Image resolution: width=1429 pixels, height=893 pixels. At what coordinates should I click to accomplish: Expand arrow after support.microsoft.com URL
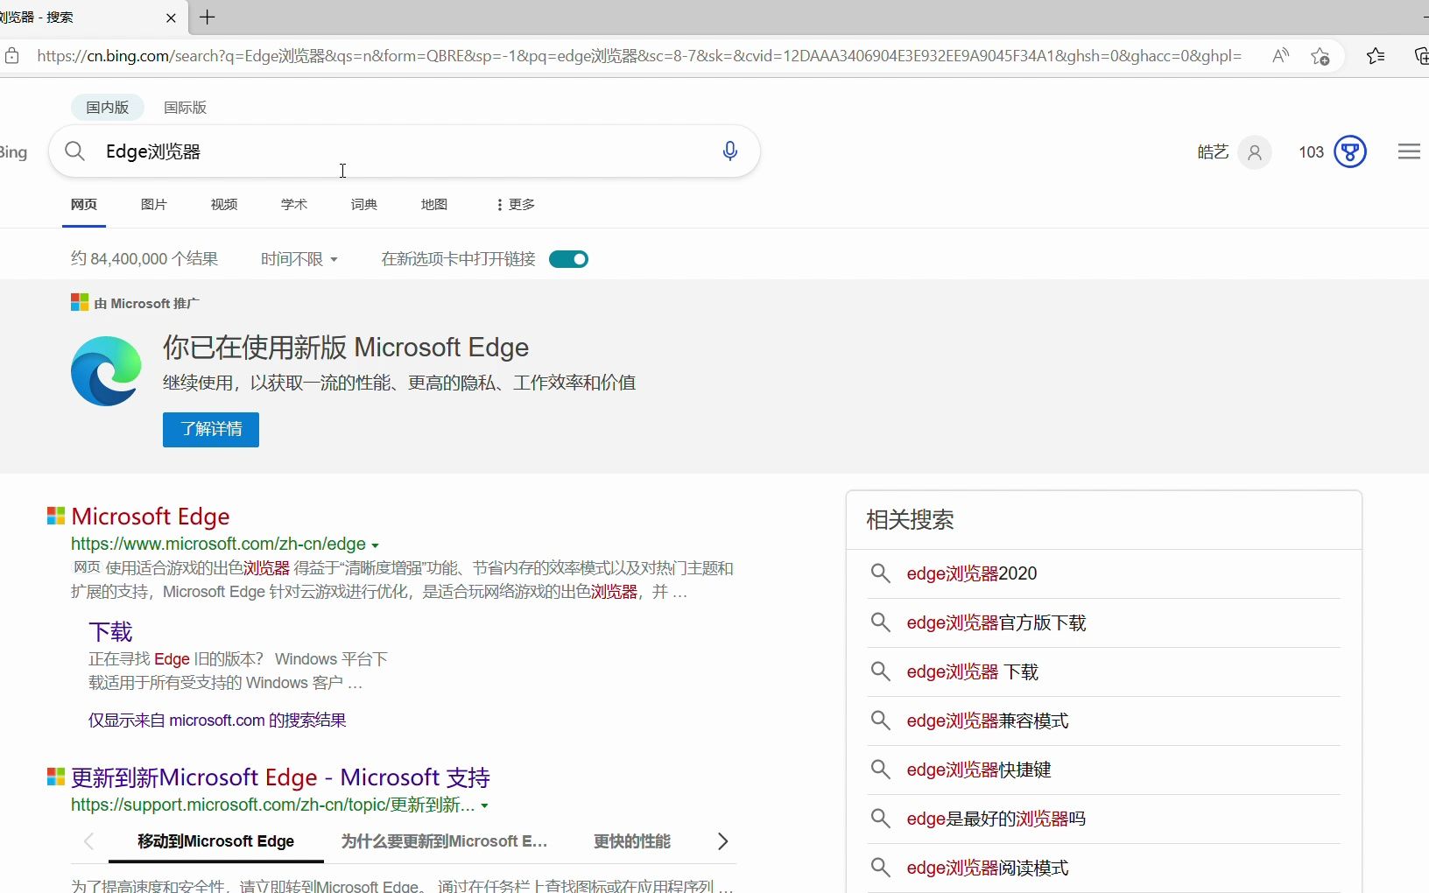click(x=484, y=805)
